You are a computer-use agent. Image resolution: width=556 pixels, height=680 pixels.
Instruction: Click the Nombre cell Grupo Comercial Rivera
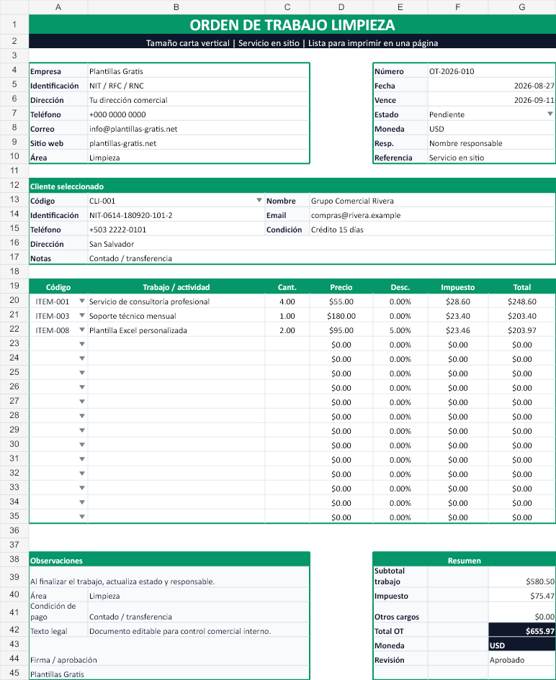[x=433, y=201]
